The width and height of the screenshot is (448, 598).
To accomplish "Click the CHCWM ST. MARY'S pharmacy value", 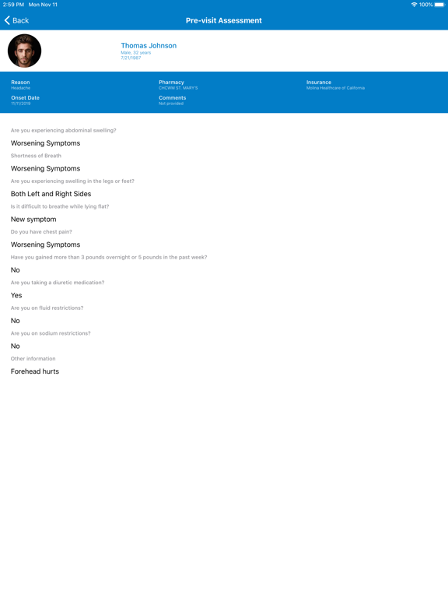I will click(x=178, y=88).
